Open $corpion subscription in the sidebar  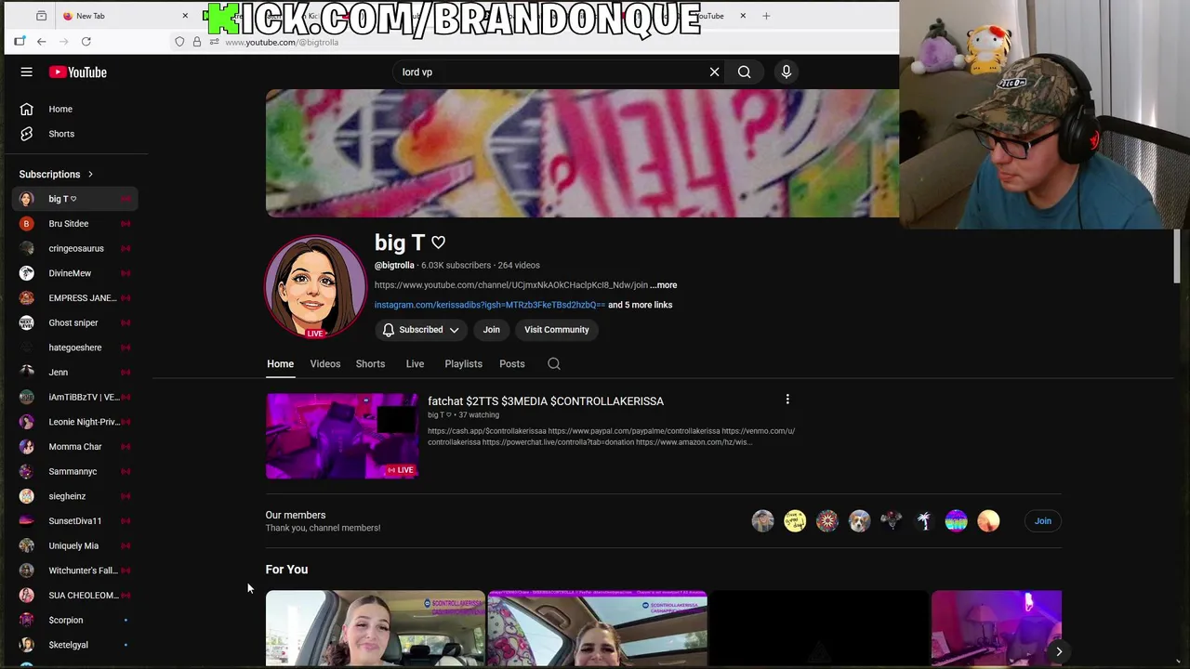pos(74,620)
